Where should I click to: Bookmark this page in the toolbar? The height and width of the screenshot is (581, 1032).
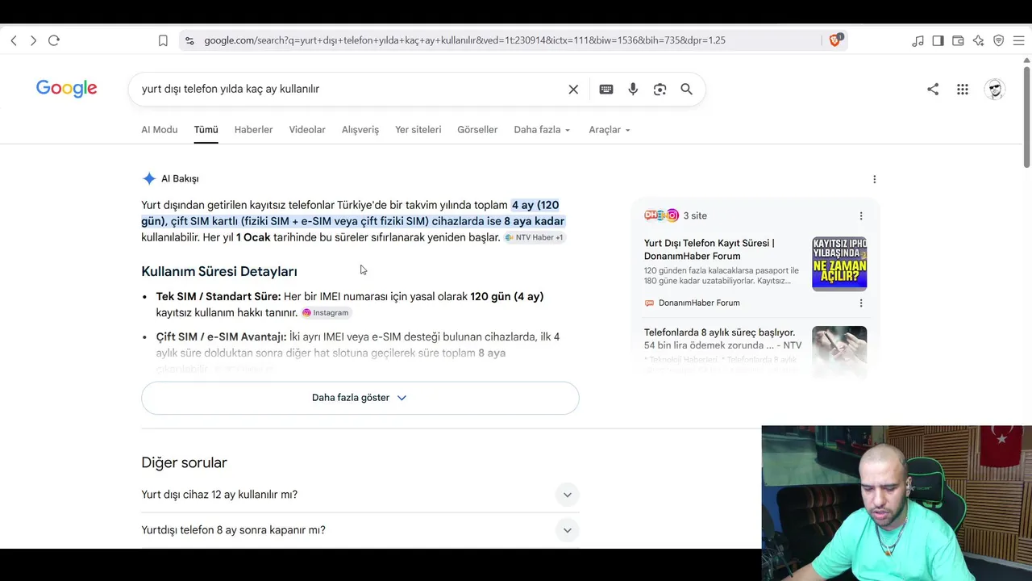163,40
